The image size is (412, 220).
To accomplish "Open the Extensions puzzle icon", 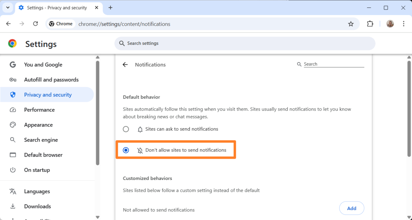I will [370, 24].
